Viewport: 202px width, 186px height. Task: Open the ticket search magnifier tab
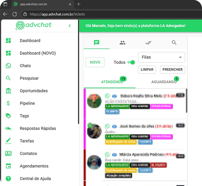click(174, 43)
